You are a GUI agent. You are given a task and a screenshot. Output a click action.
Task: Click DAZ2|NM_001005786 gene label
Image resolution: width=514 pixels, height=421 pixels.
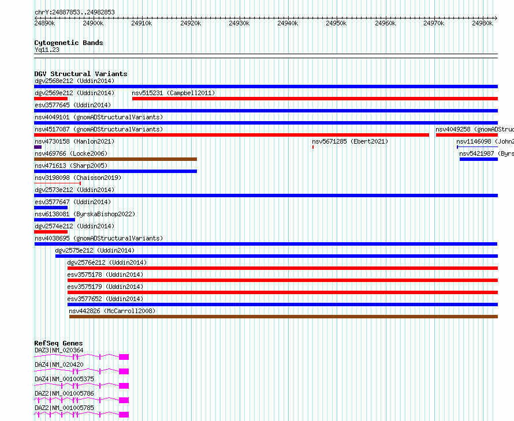pos(64,393)
